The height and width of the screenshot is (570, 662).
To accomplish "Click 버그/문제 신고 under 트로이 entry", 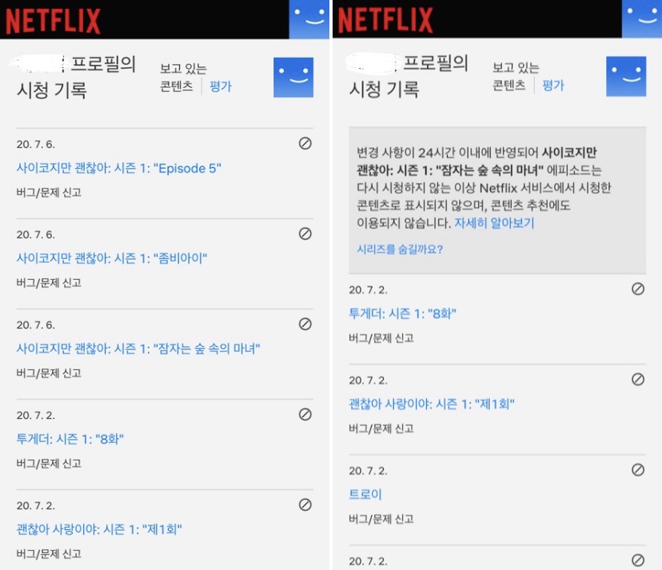I will click(381, 519).
